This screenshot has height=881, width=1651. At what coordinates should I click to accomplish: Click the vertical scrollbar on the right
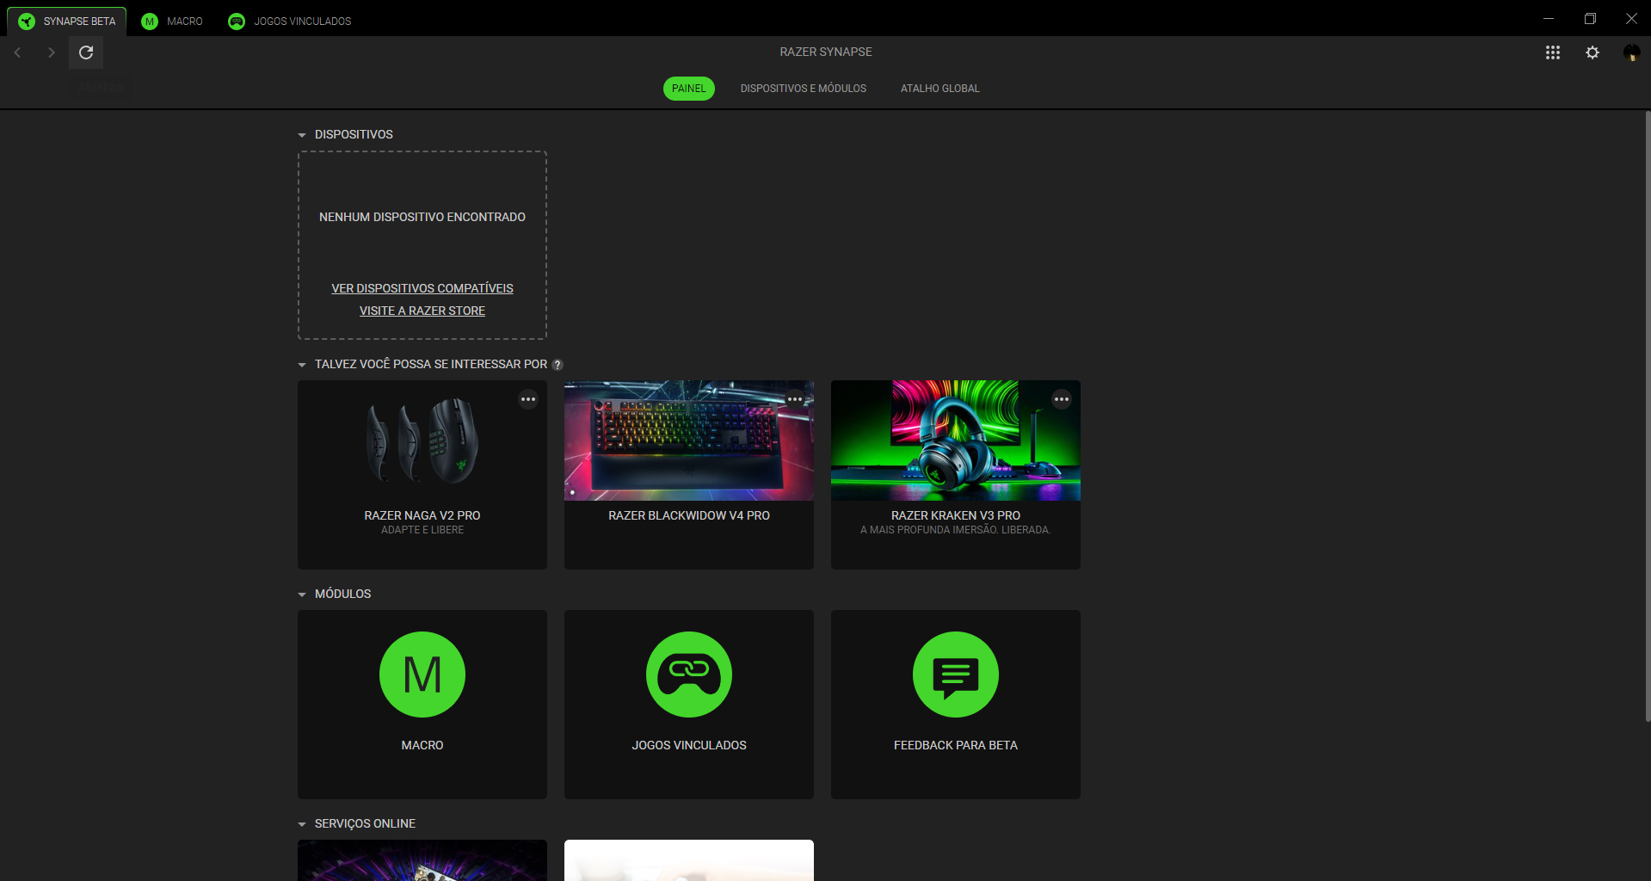pos(1648,416)
